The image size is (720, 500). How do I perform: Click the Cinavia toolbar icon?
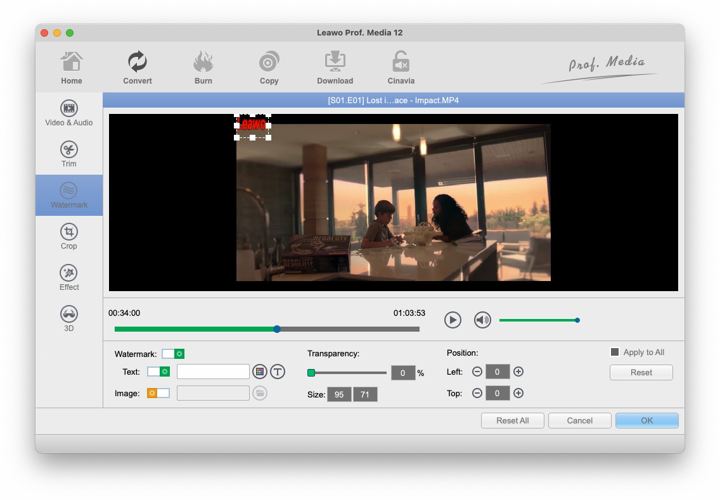click(x=401, y=68)
